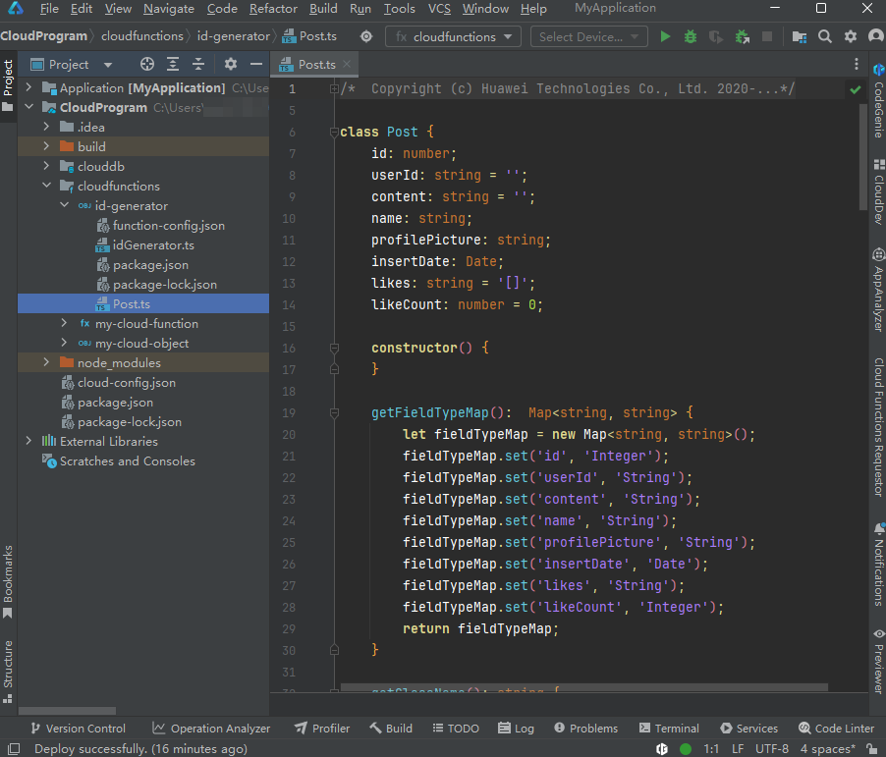Screen dimensions: 886x757
Task: Open idGenerator.ts in the project tree
Action: [153, 245]
